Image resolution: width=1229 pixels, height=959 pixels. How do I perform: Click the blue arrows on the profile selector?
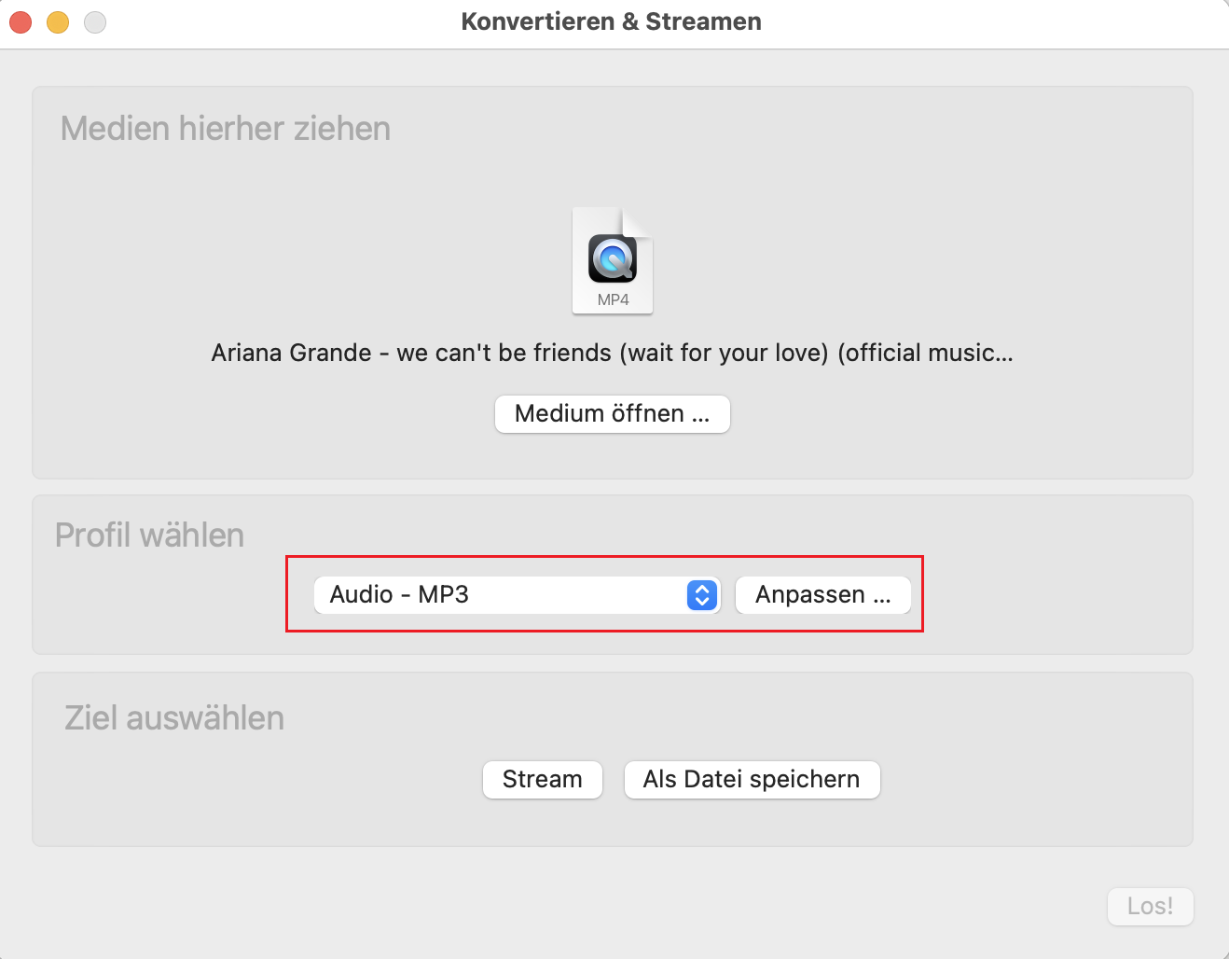(x=702, y=594)
